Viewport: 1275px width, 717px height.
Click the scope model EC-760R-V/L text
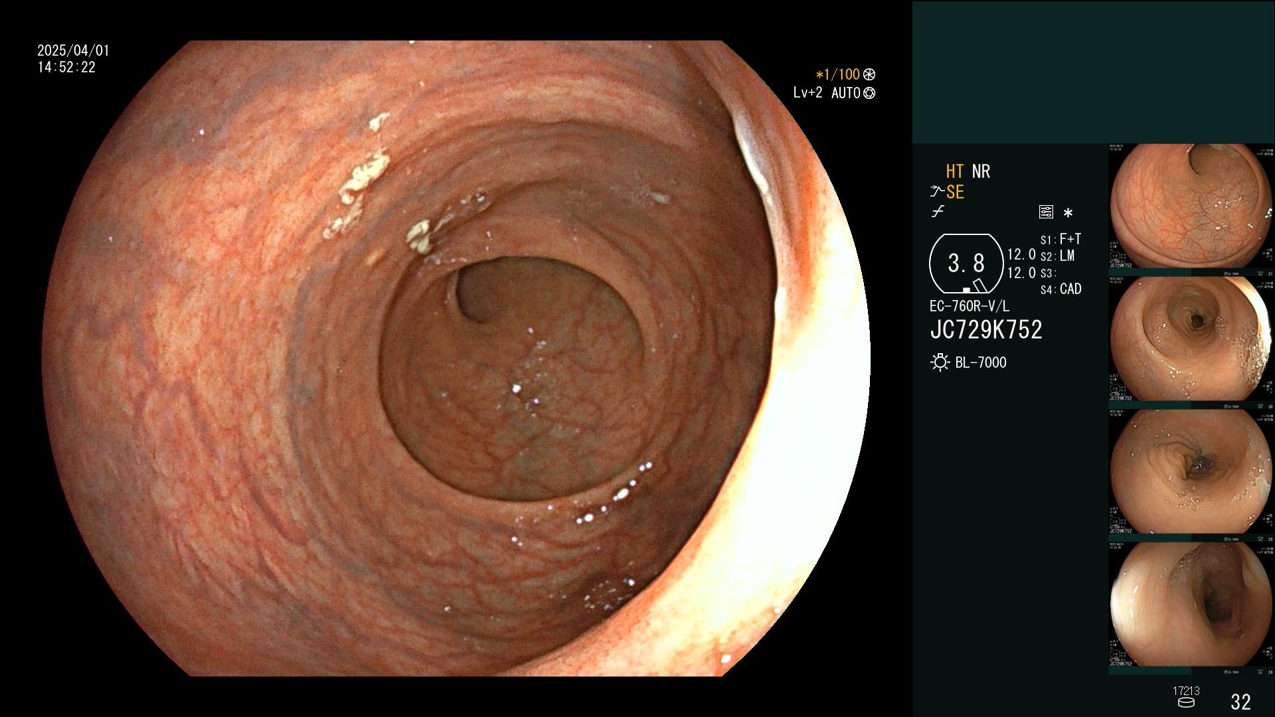[970, 307]
